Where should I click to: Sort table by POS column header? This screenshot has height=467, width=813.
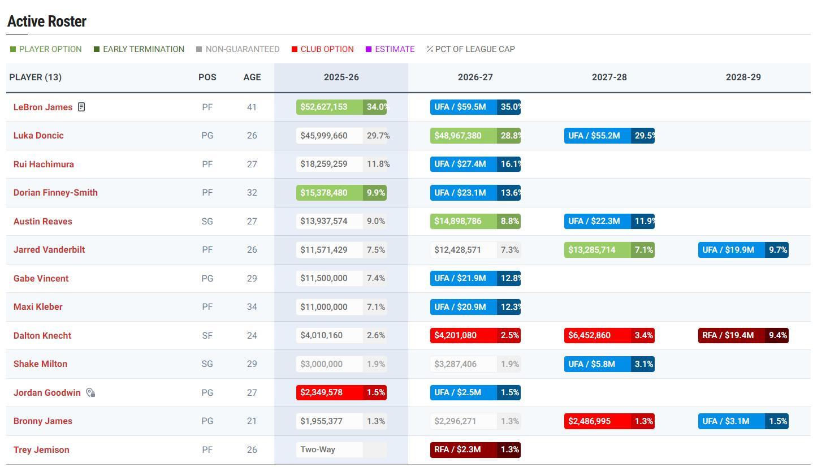(207, 77)
